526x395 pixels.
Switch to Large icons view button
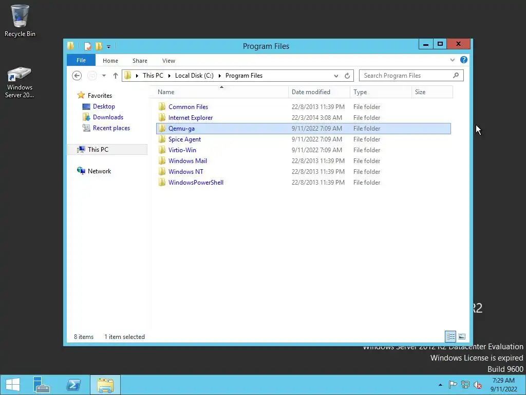pyautogui.click(x=462, y=336)
